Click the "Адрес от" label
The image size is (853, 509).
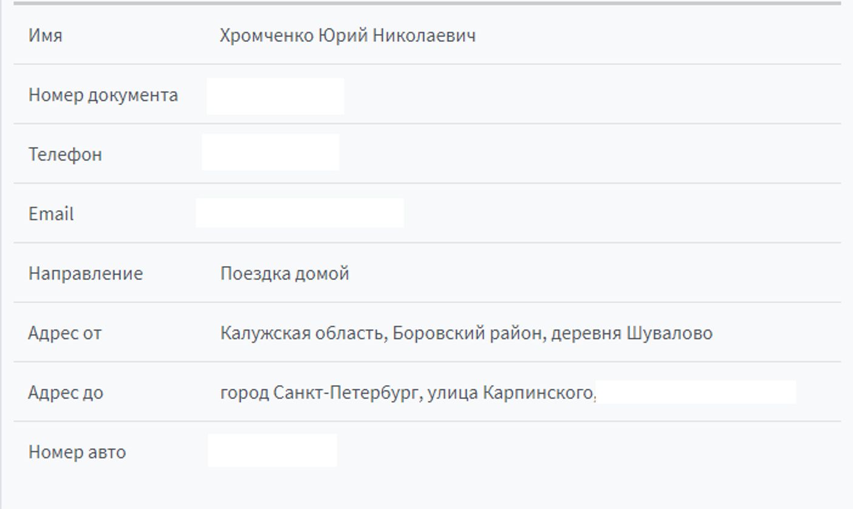click(x=65, y=333)
